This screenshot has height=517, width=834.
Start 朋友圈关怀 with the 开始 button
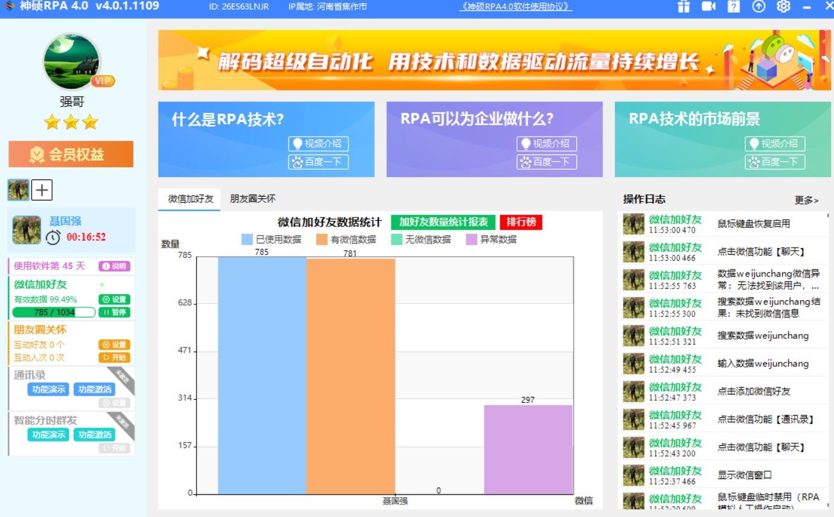tap(114, 358)
